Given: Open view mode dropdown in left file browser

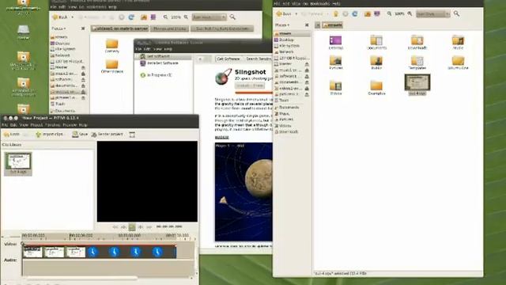Looking at the screenshot, I should (209, 17).
